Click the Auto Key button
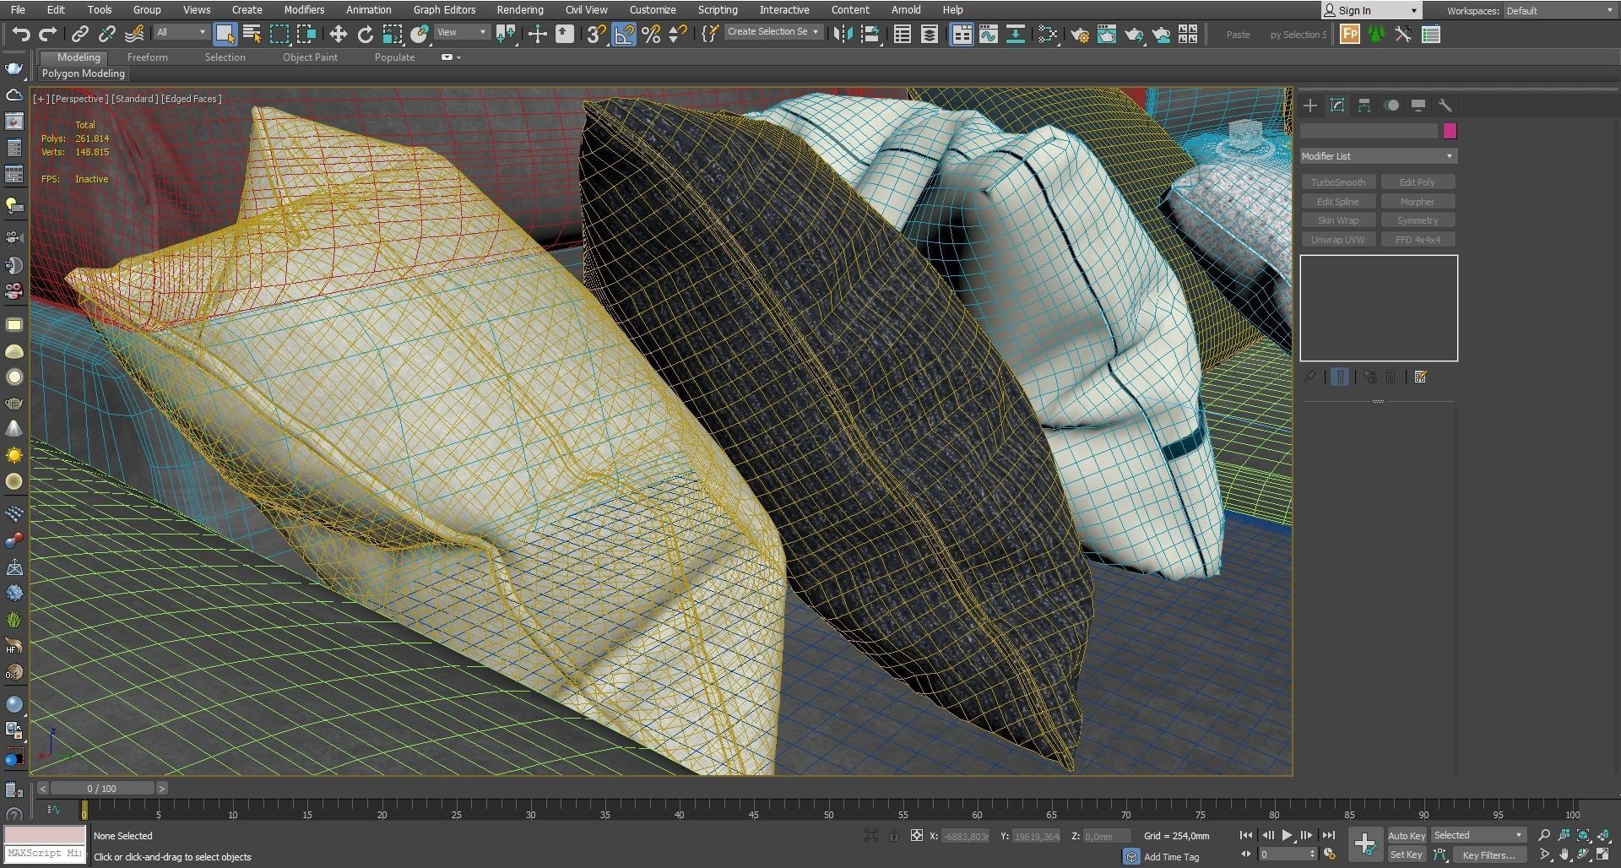The height and width of the screenshot is (868, 1621). 1407,835
